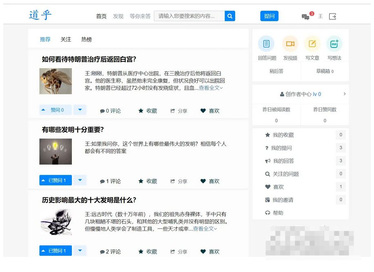Screen dimensions: 374x272
Task: Share the 历史影响最大的十大发明 question
Action: tap(179, 252)
